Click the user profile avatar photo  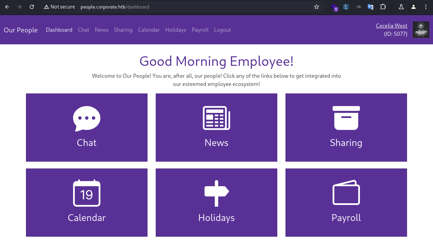421,30
